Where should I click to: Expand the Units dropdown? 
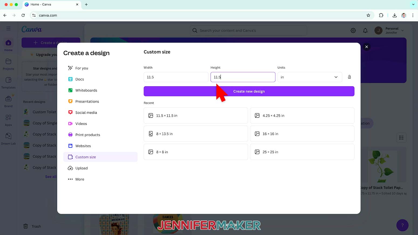[x=310, y=77]
